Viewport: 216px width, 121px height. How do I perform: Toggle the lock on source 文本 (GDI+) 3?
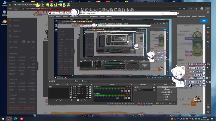[90, 93]
